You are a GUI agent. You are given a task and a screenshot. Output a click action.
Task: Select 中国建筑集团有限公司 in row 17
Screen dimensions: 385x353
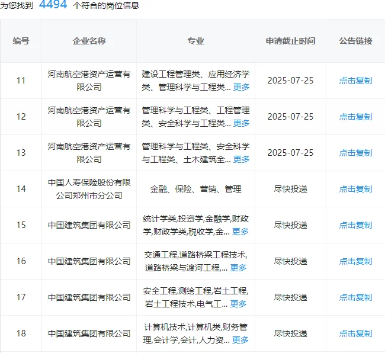click(x=89, y=297)
